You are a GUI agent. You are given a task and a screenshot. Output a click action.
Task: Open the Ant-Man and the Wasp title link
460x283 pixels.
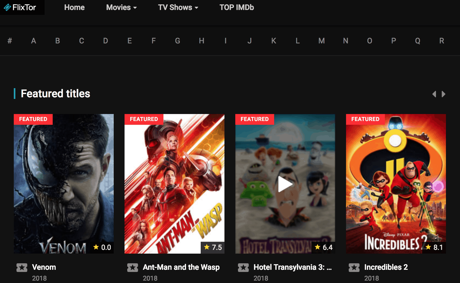click(181, 267)
